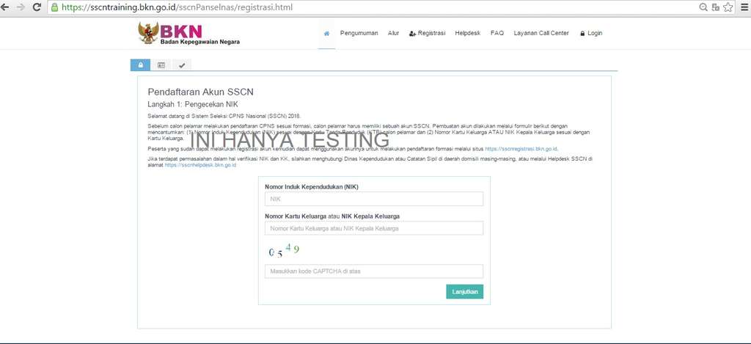Go to the home icon in navbar
The height and width of the screenshot is (344, 751).
pos(326,34)
